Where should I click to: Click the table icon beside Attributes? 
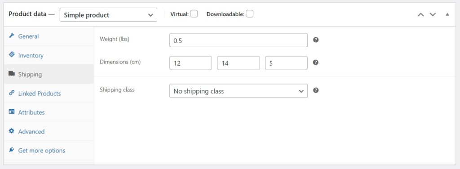pos(11,112)
